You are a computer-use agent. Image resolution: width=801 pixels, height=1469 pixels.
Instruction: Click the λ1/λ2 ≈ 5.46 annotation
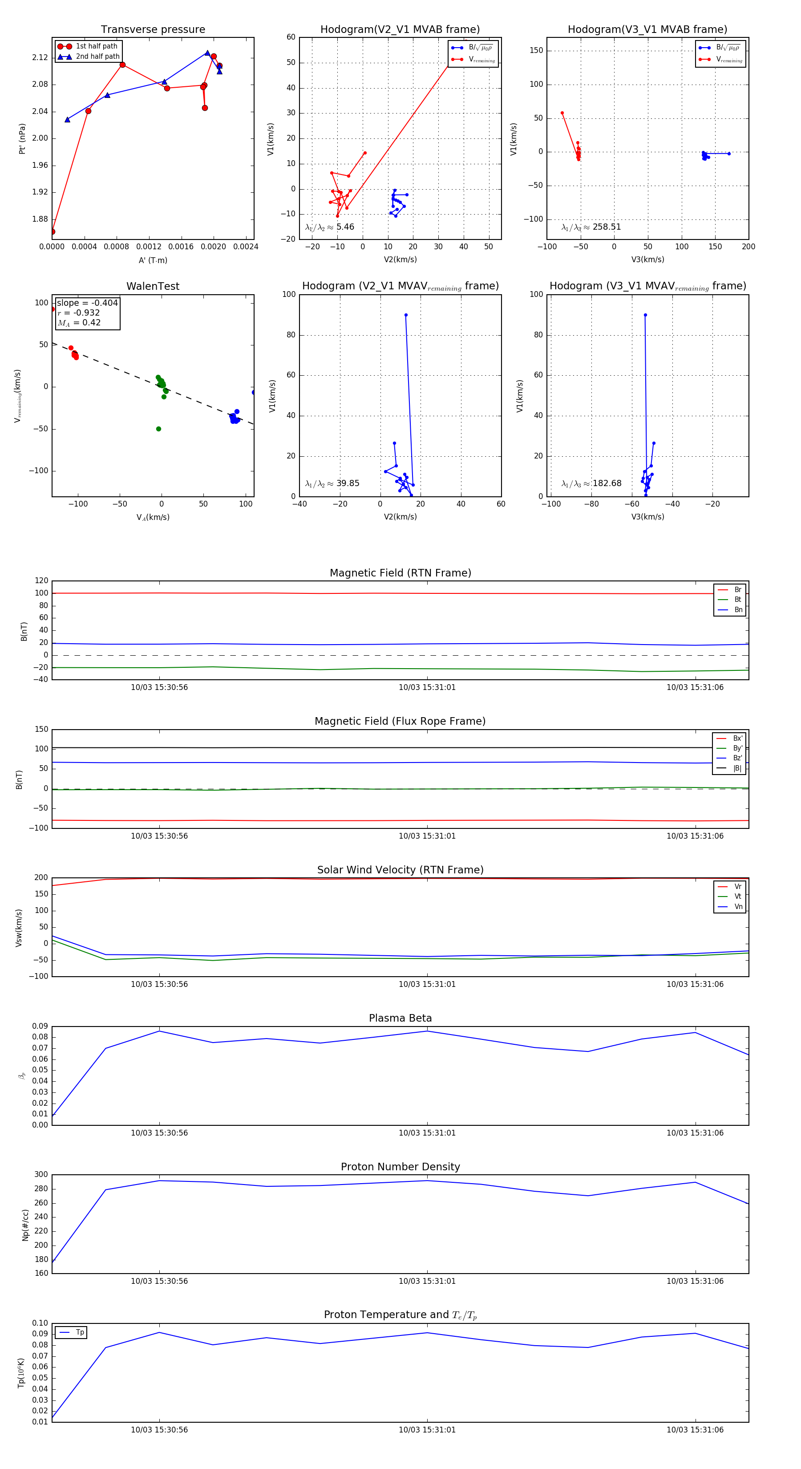(x=329, y=227)
